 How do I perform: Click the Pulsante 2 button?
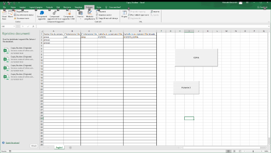click(x=186, y=88)
